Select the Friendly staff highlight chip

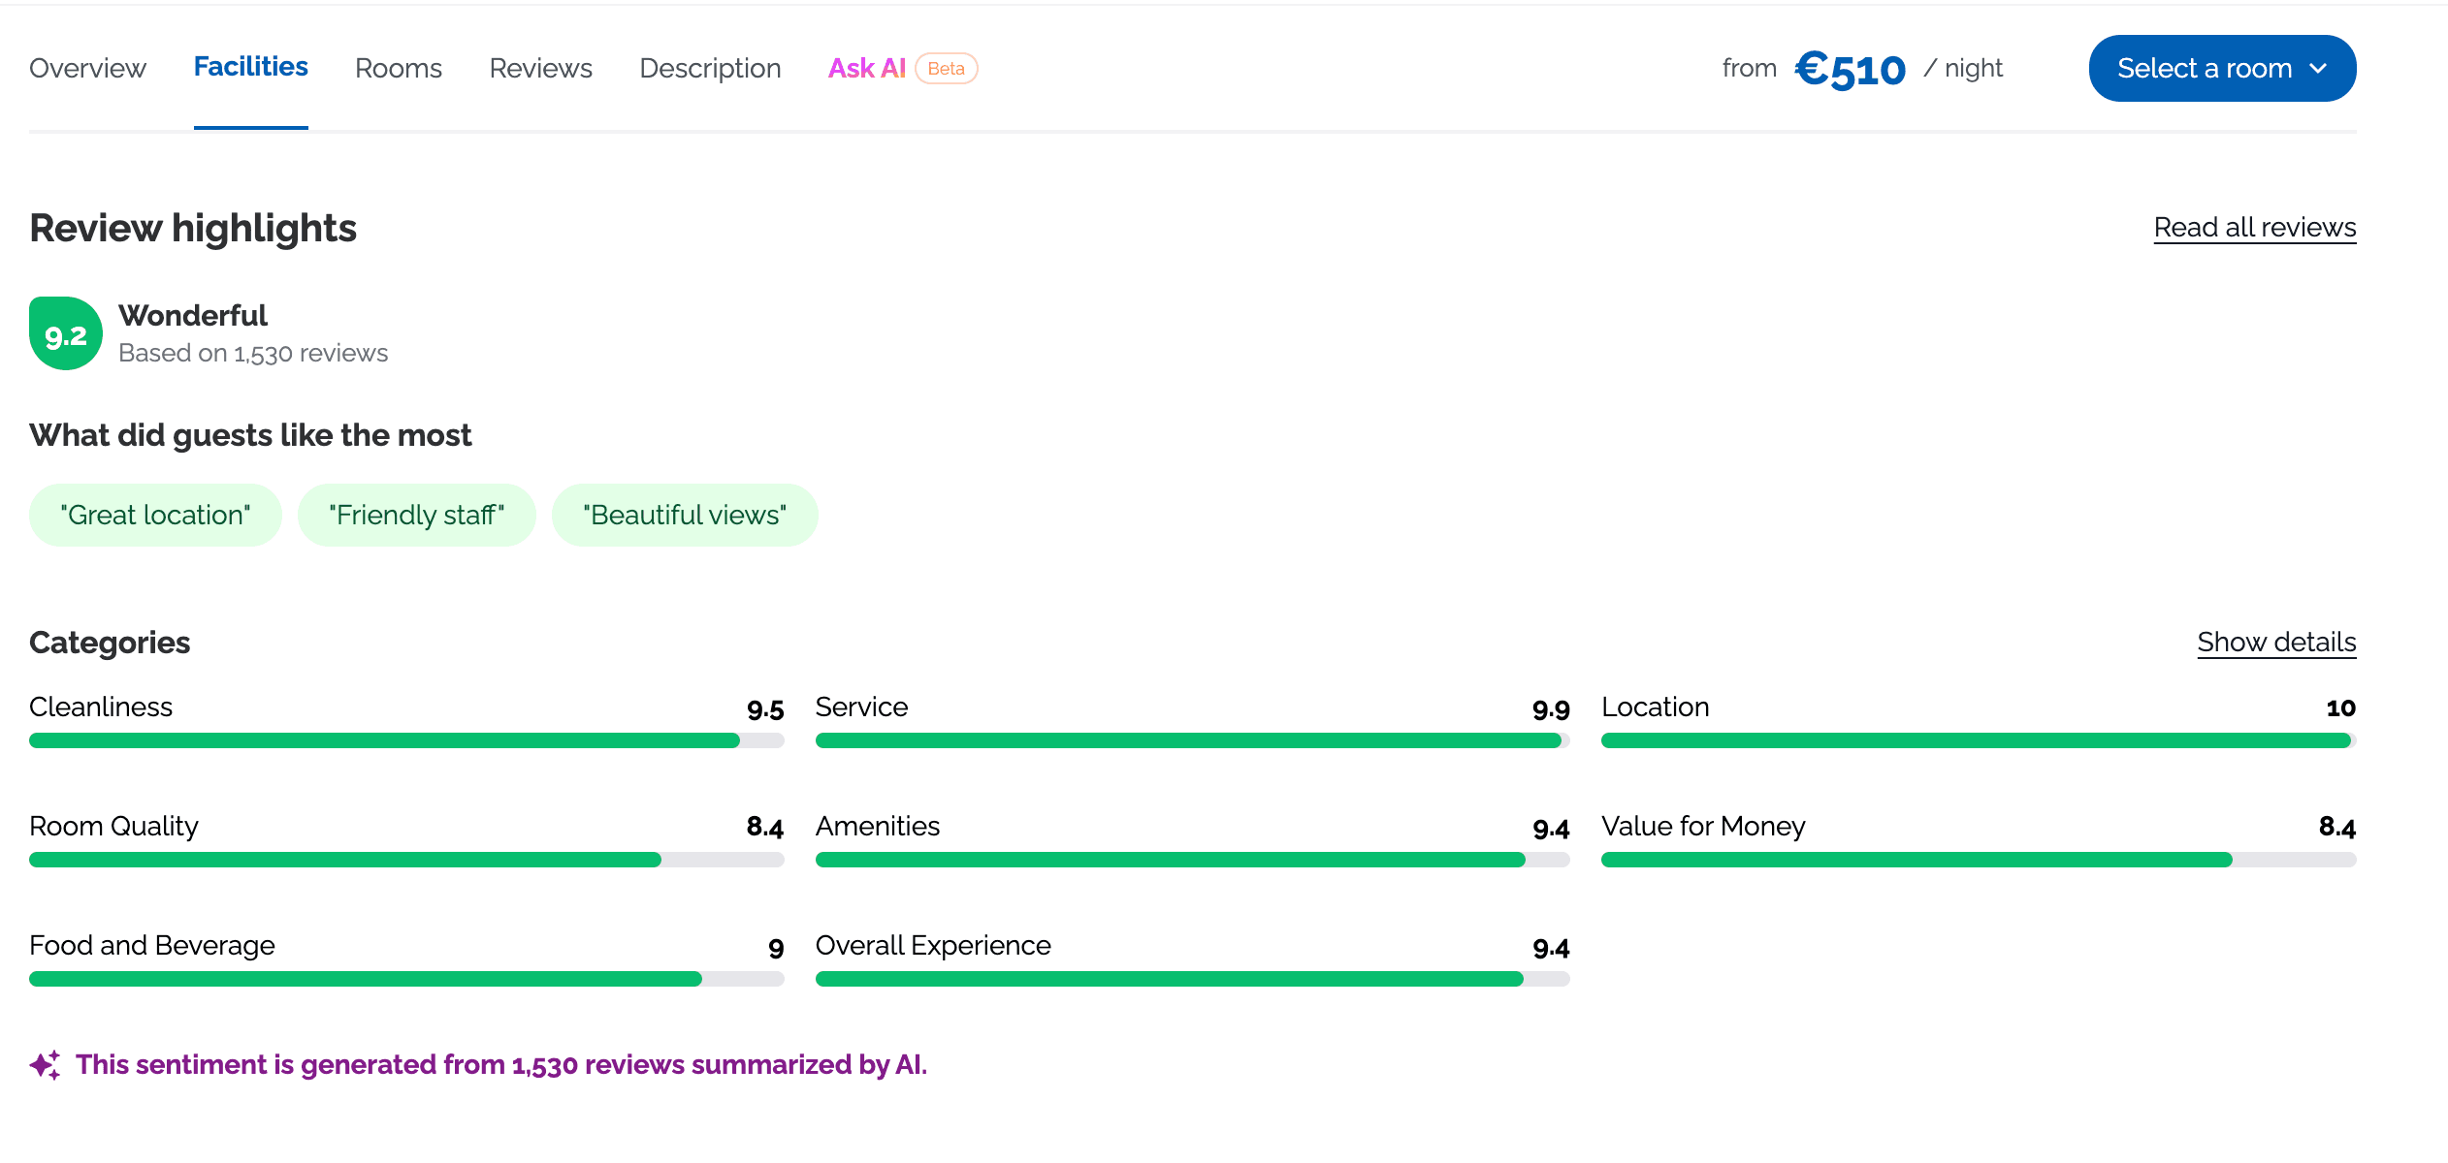(x=417, y=515)
